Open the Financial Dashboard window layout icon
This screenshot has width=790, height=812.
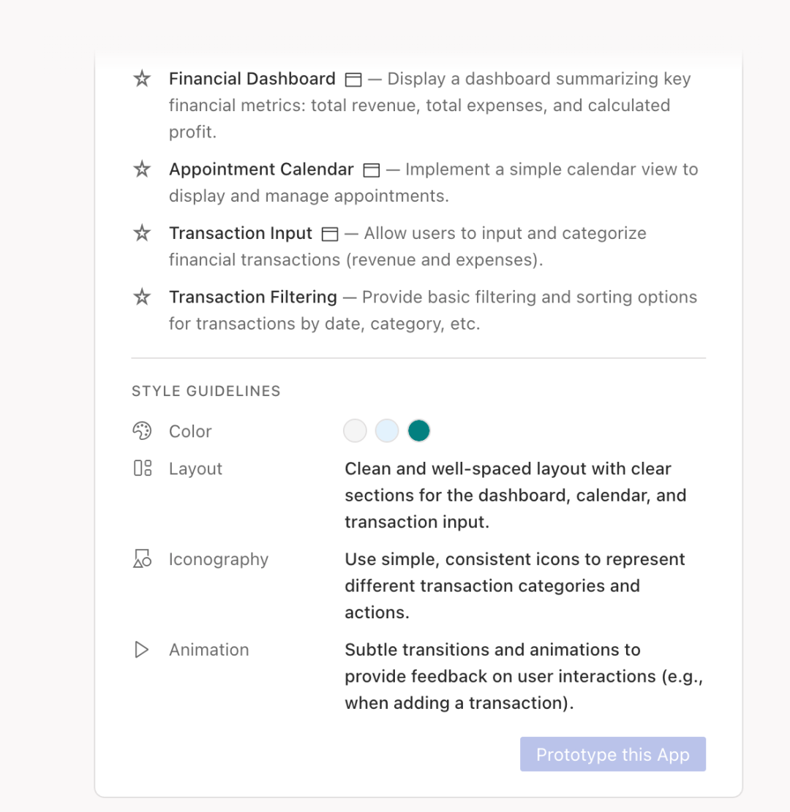[x=353, y=79]
